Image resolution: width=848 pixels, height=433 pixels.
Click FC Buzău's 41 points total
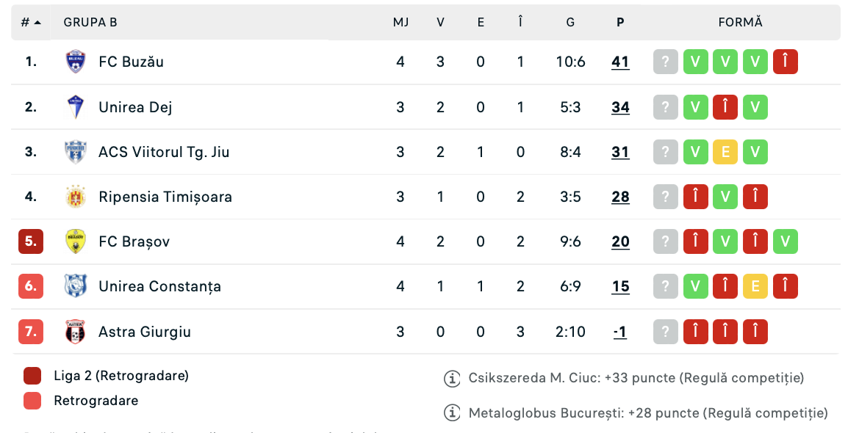(620, 62)
